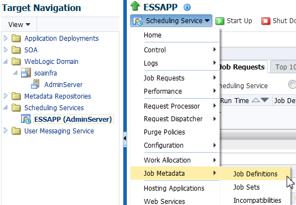Open the View dropdown in Target Navigation
This screenshot has width=296, height=205.
coord(19,24)
